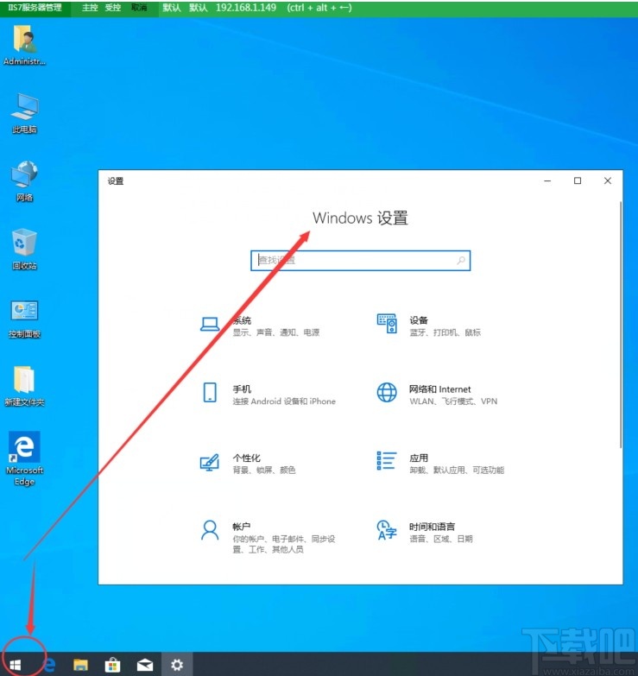Click the 设置 window title text
638x676 pixels.
[116, 181]
